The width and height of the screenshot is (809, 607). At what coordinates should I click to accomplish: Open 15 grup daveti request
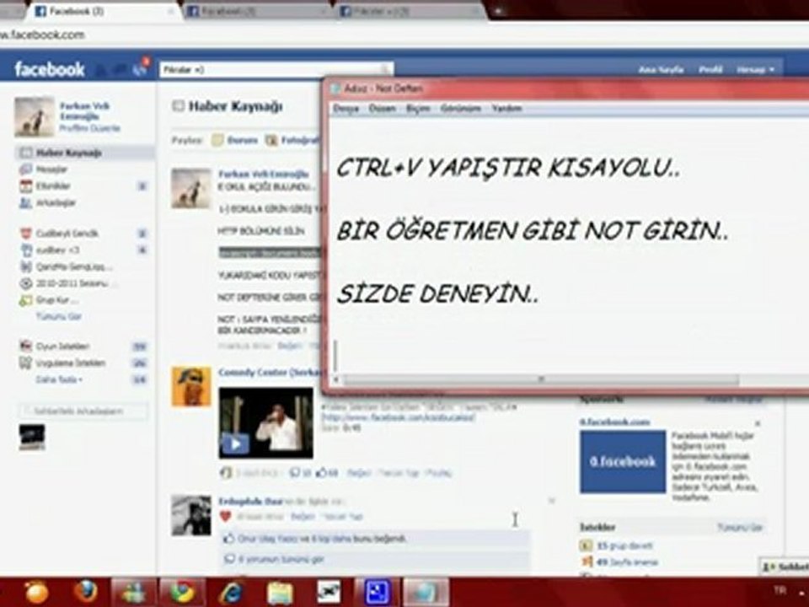point(624,545)
